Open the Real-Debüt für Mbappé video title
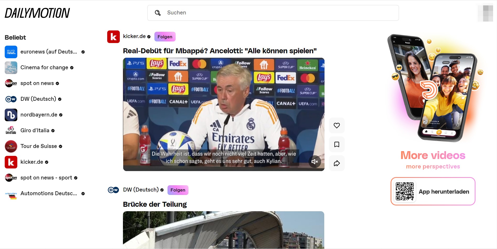Image resolution: width=497 pixels, height=249 pixels. (x=220, y=51)
